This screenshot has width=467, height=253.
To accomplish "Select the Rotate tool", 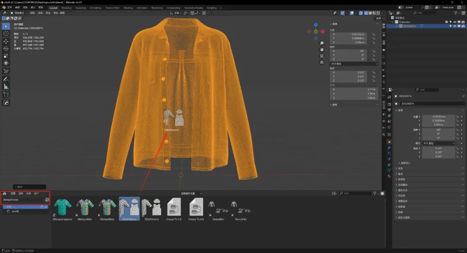I will [6, 49].
